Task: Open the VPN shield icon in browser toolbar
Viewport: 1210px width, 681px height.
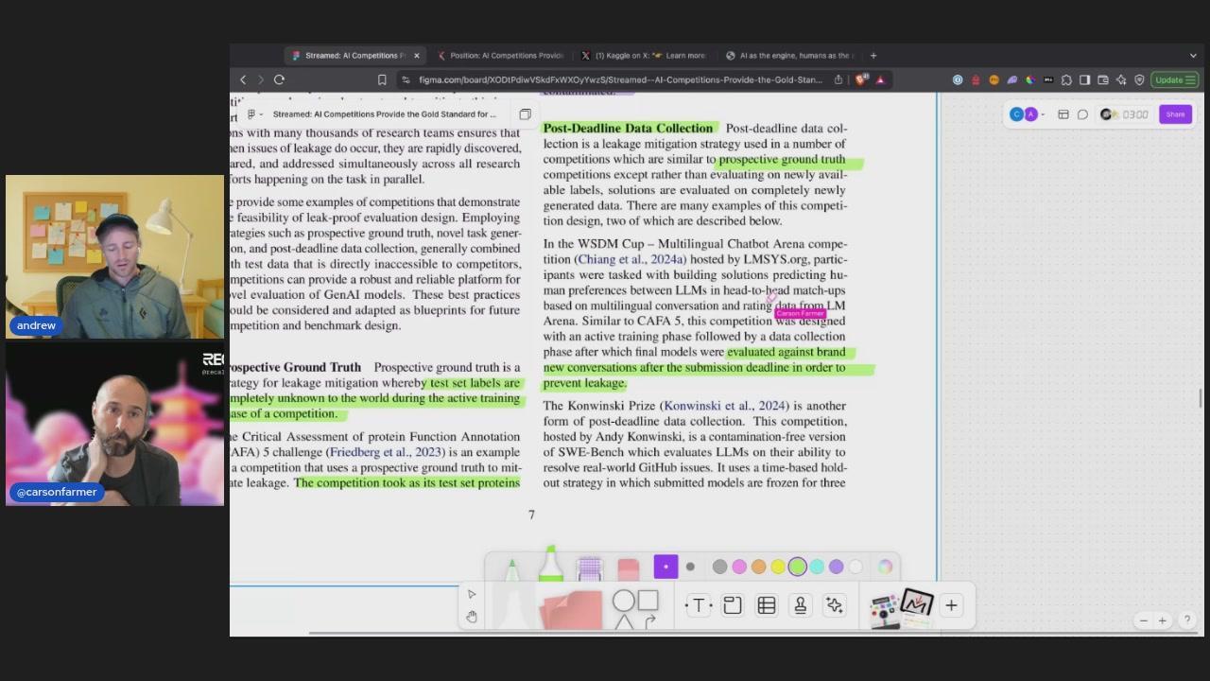Action: [x=1139, y=79]
